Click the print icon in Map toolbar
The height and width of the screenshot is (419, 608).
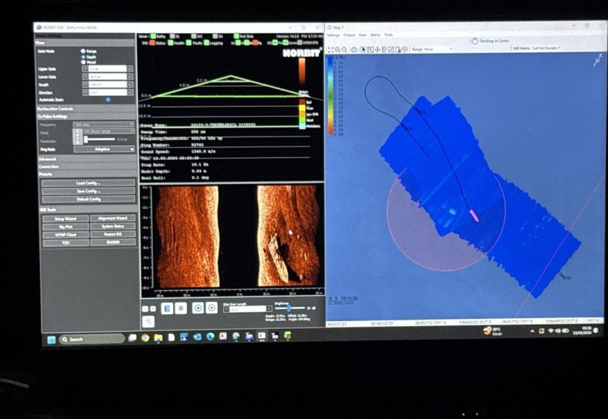coord(354,49)
